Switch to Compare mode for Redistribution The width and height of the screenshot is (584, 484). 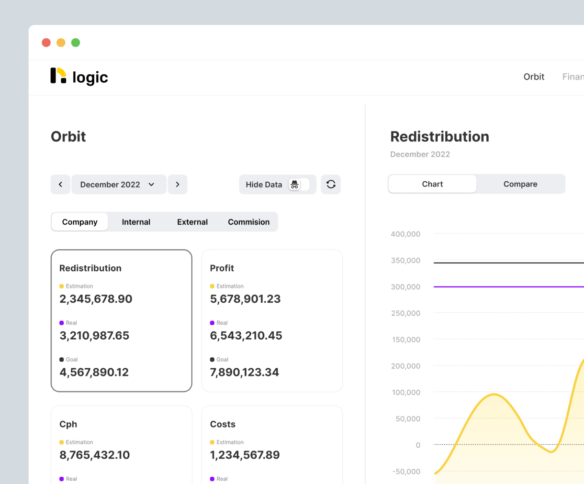[520, 184]
